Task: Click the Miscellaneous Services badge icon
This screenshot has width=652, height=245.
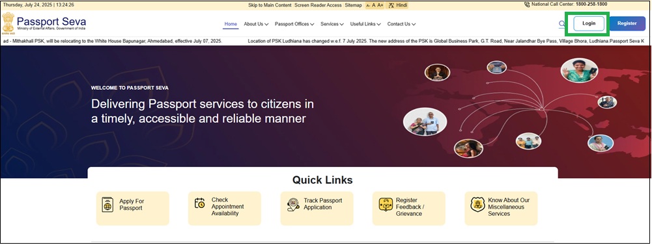Action: [477, 204]
